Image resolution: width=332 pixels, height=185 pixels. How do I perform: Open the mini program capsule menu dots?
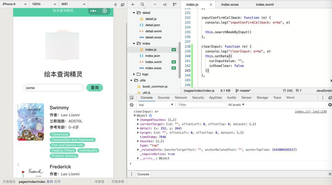point(93,11)
